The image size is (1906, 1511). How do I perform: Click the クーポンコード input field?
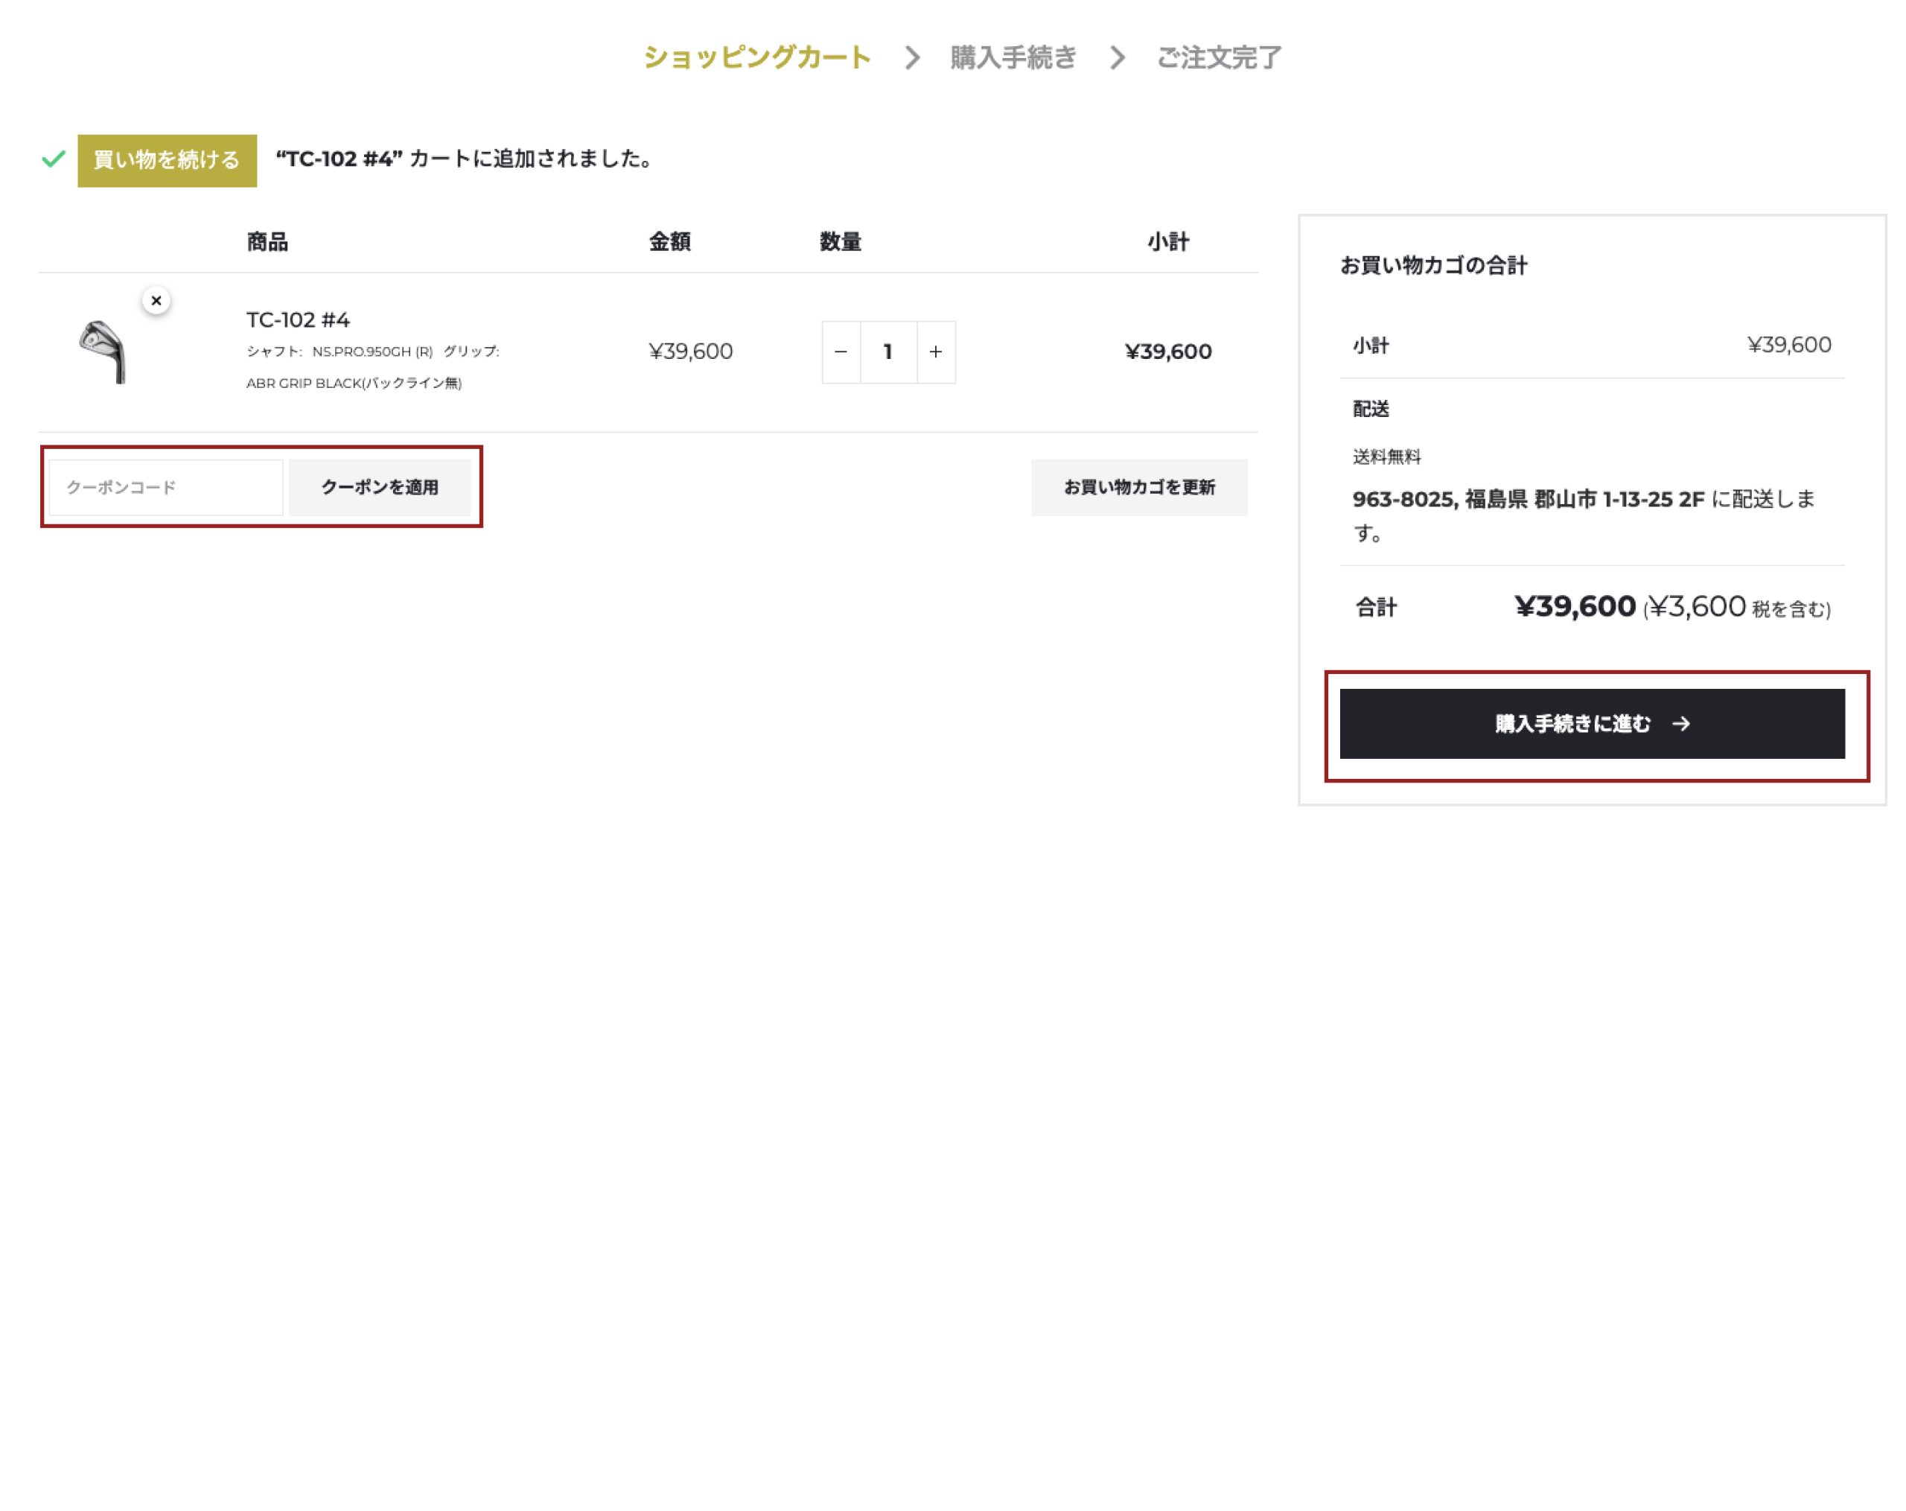coord(166,487)
